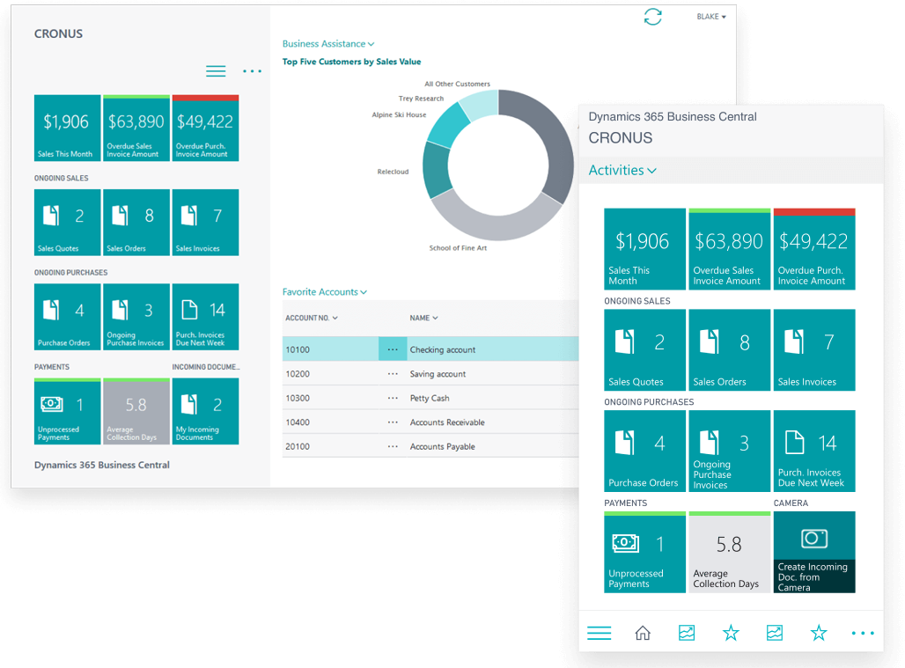Click the Top Five Customers by Sales Value heading
The height and width of the screenshot is (668, 905).
coord(351,62)
